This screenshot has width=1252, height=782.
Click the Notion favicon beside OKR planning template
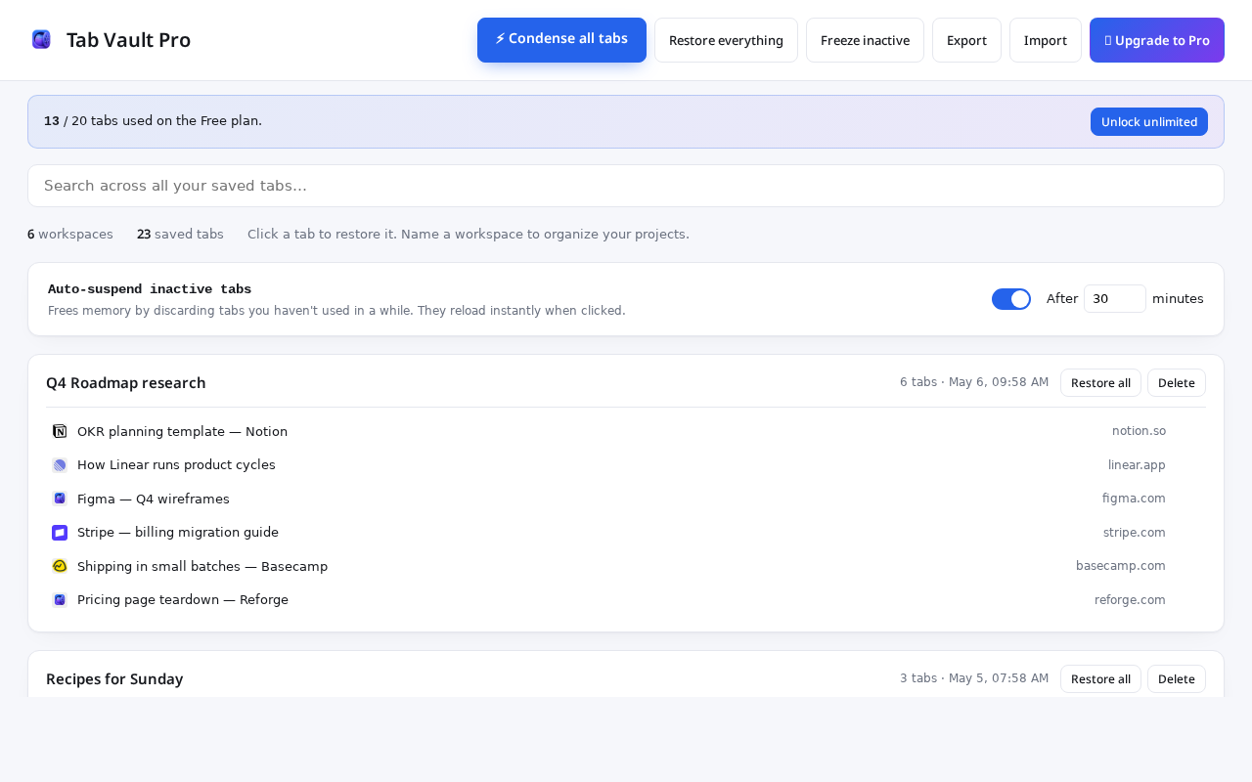60,431
